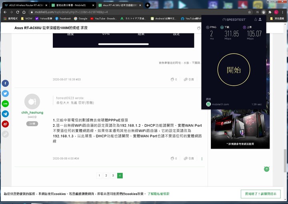This screenshot has width=288, height=204.
Task: Share page via Twitter sidebar icon
Action: click(x=5, y=94)
